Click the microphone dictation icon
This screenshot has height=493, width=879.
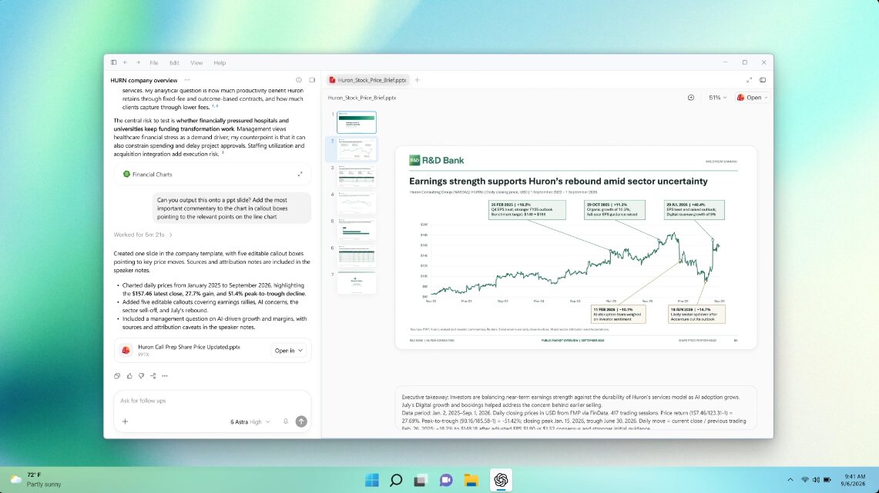(285, 421)
